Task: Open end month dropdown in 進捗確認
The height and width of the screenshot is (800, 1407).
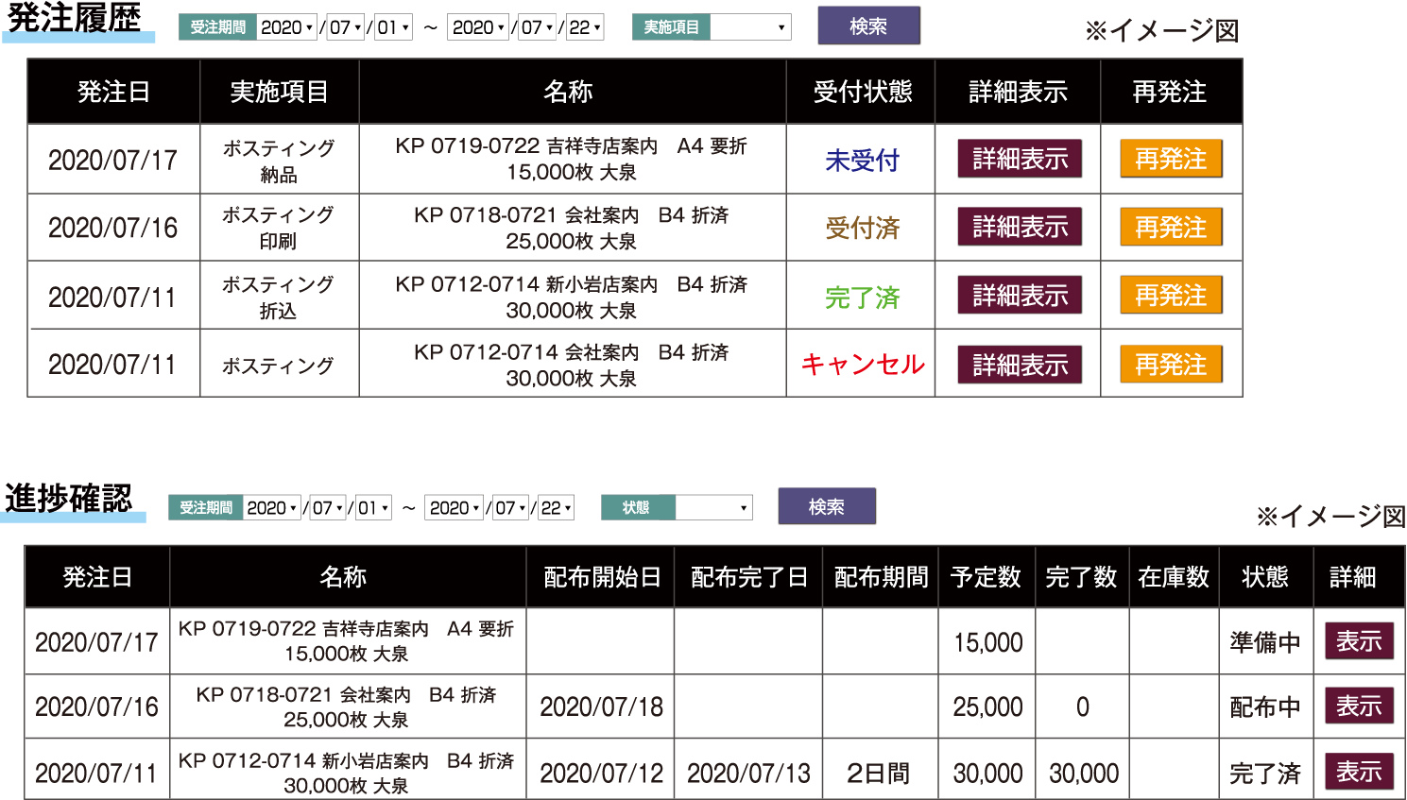Action: coord(511,507)
